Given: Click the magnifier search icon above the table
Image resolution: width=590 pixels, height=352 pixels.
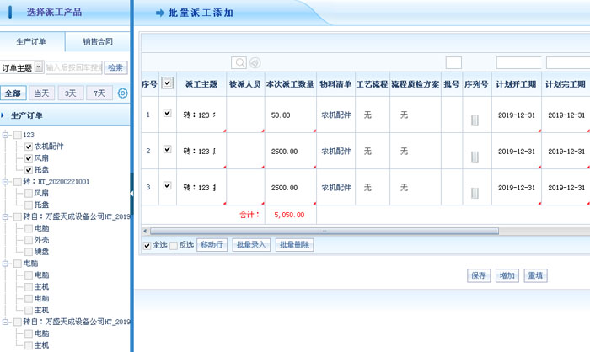Looking at the screenshot, I should [x=239, y=62].
